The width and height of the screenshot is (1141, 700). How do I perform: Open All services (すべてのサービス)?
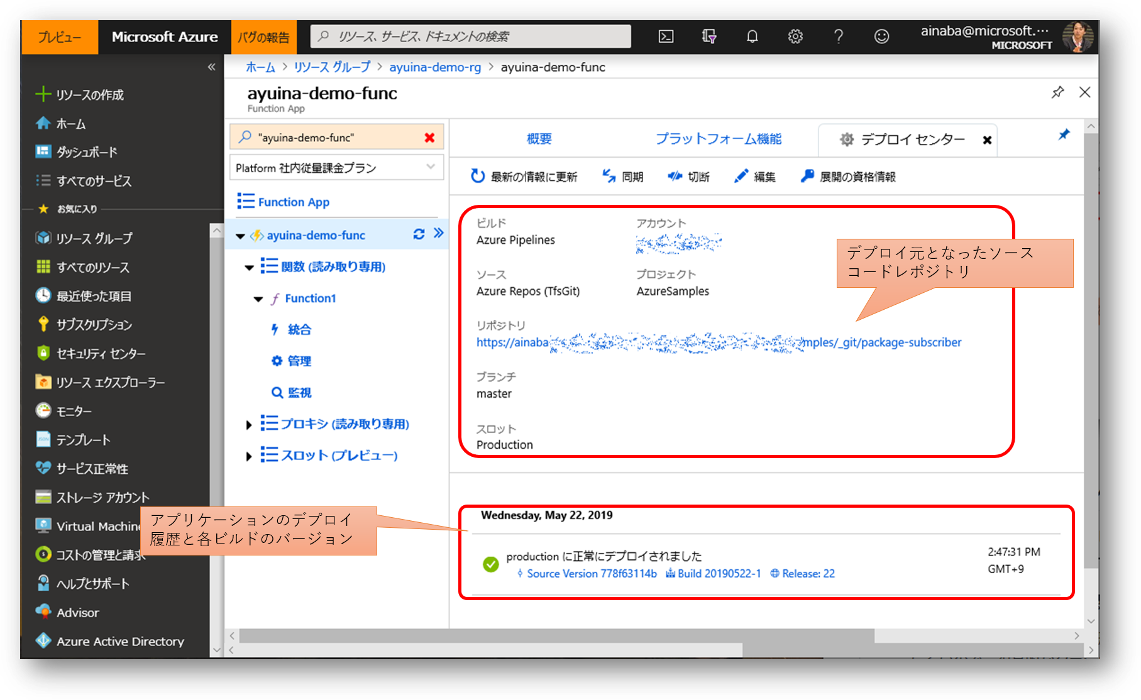[84, 181]
